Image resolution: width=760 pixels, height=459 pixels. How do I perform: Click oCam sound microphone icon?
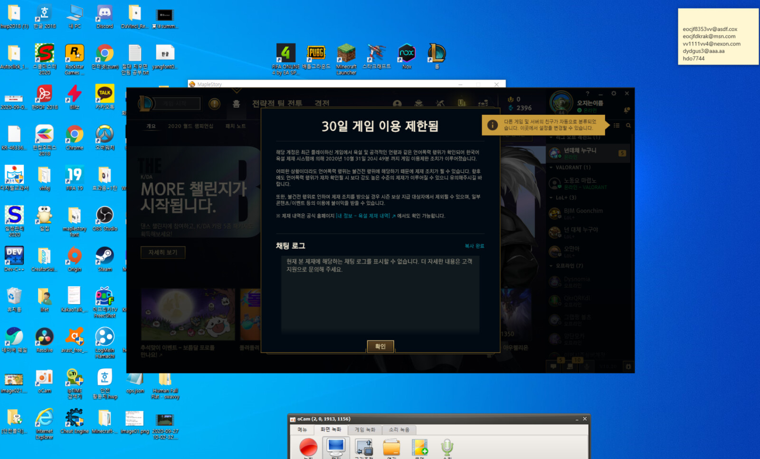(447, 448)
